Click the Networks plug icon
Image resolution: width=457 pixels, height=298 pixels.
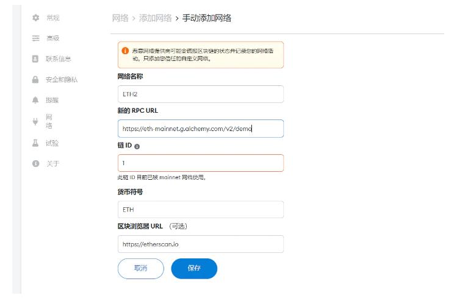35,121
